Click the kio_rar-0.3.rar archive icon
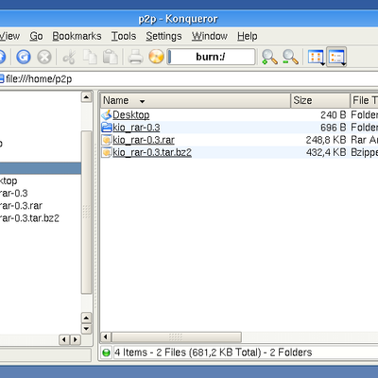The image size is (378, 378). [107, 140]
